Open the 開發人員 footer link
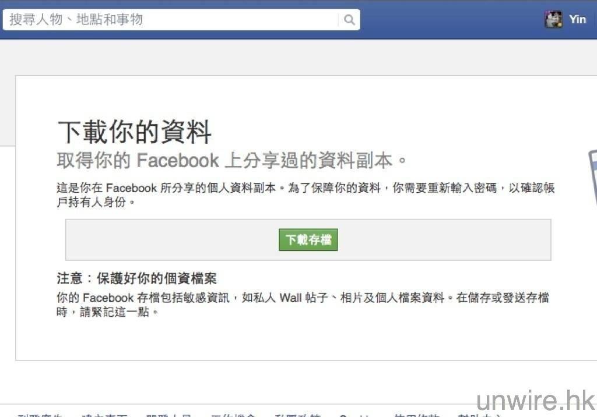Image resolution: width=597 pixels, height=417 pixels. [x=168, y=415]
